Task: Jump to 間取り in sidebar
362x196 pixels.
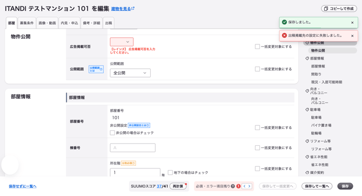Action: pyautogui.click(x=316, y=74)
